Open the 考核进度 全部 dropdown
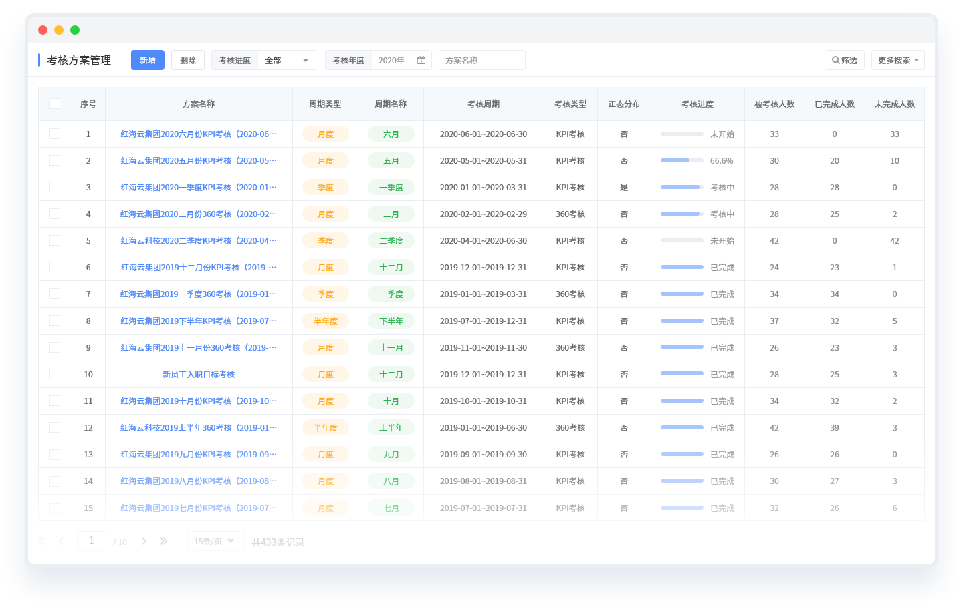This screenshot has width=963, height=601. click(288, 60)
